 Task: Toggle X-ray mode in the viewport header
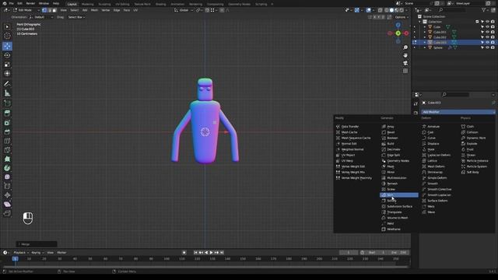coord(381,10)
